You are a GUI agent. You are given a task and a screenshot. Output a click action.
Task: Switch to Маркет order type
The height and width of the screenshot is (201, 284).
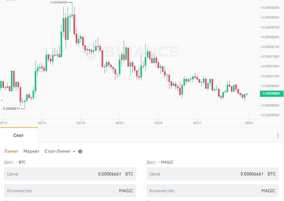tap(31, 151)
